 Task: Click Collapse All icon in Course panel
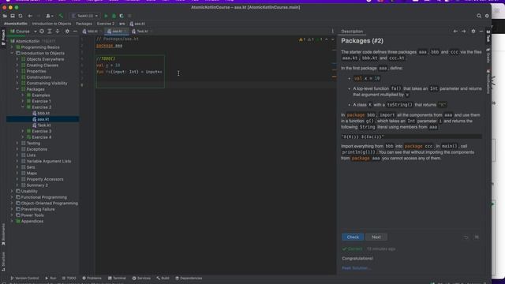click(x=58, y=32)
